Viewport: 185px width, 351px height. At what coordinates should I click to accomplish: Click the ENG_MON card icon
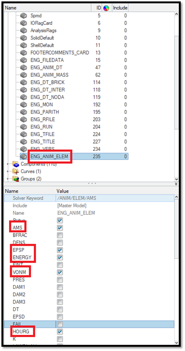(24, 104)
